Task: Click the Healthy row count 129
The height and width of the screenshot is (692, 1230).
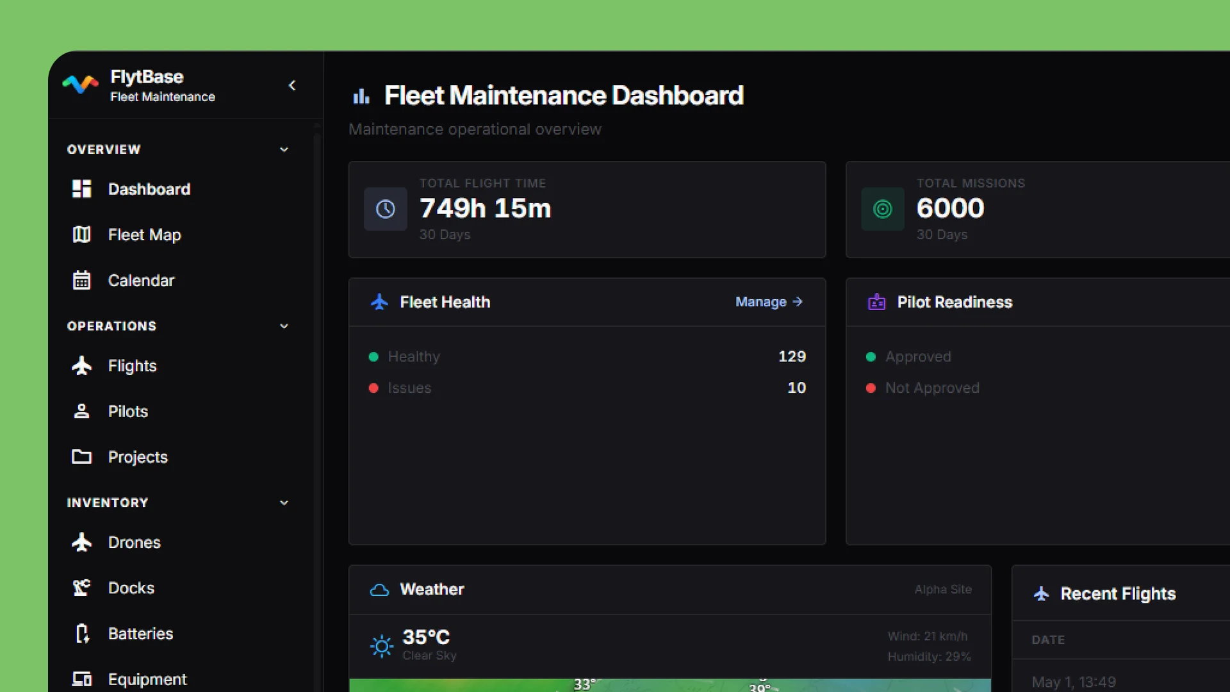Action: point(792,356)
